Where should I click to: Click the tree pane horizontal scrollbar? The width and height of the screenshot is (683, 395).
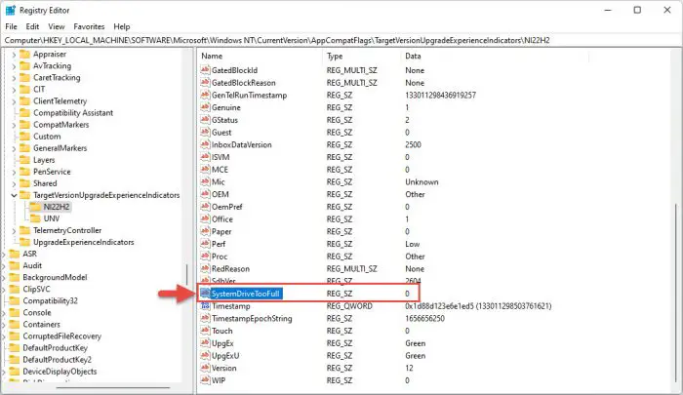pos(113,387)
